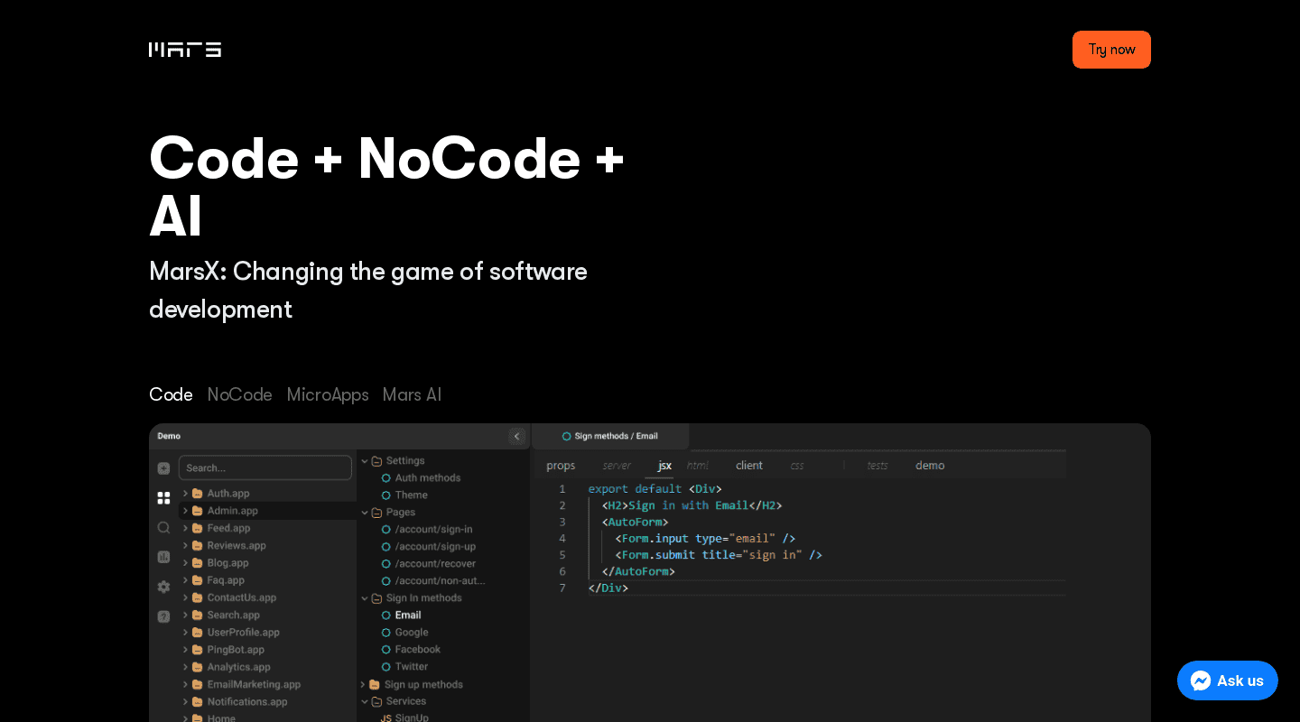
Task: Click the circle icon beside Auth methods
Action: click(x=386, y=478)
